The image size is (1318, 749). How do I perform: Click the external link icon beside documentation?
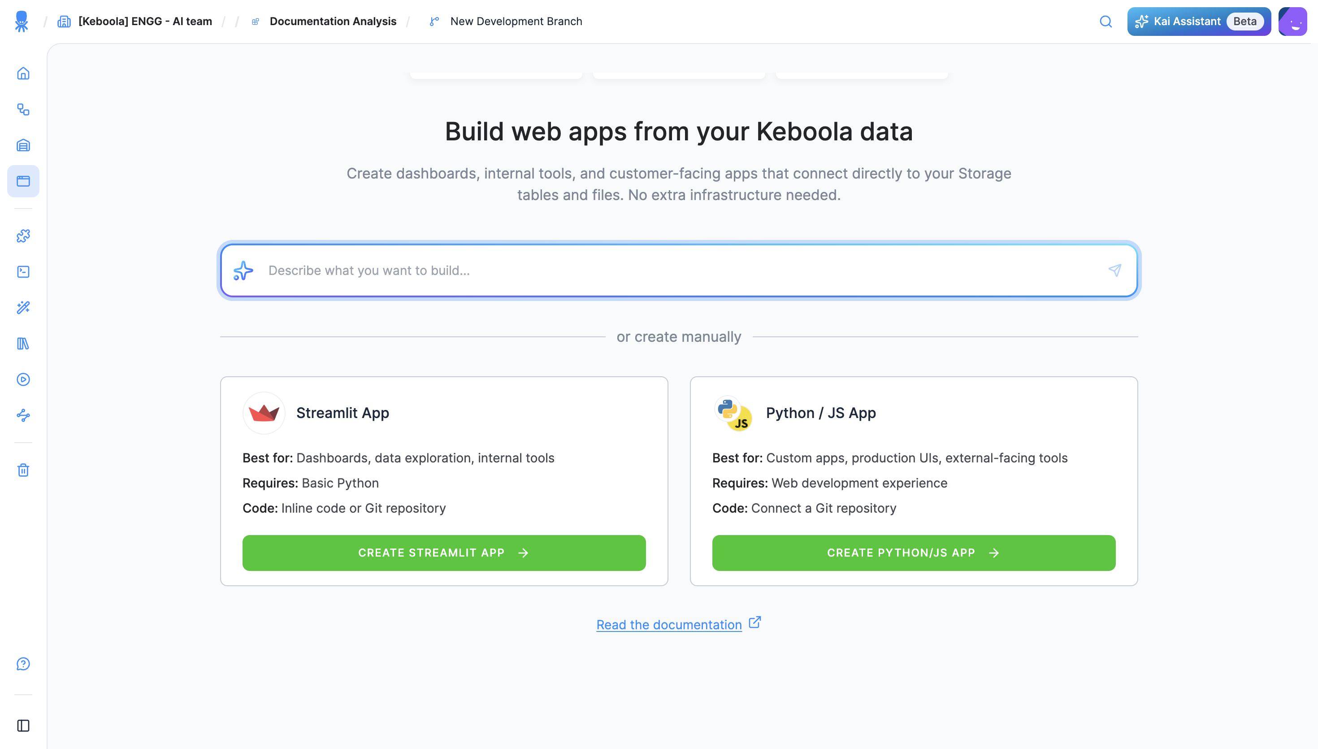tap(754, 623)
